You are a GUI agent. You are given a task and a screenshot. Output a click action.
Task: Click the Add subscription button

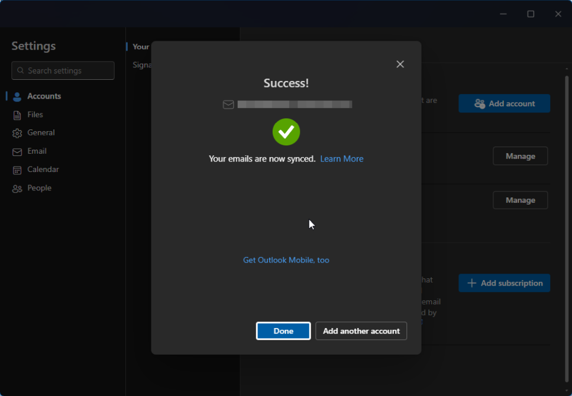tap(504, 283)
